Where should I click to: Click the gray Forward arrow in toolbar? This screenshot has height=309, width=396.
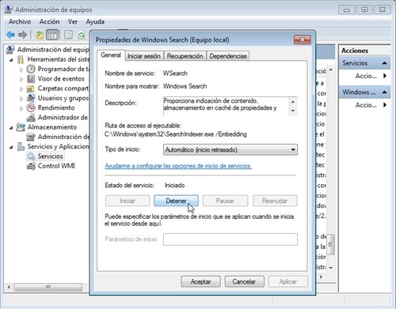[x=23, y=35]
